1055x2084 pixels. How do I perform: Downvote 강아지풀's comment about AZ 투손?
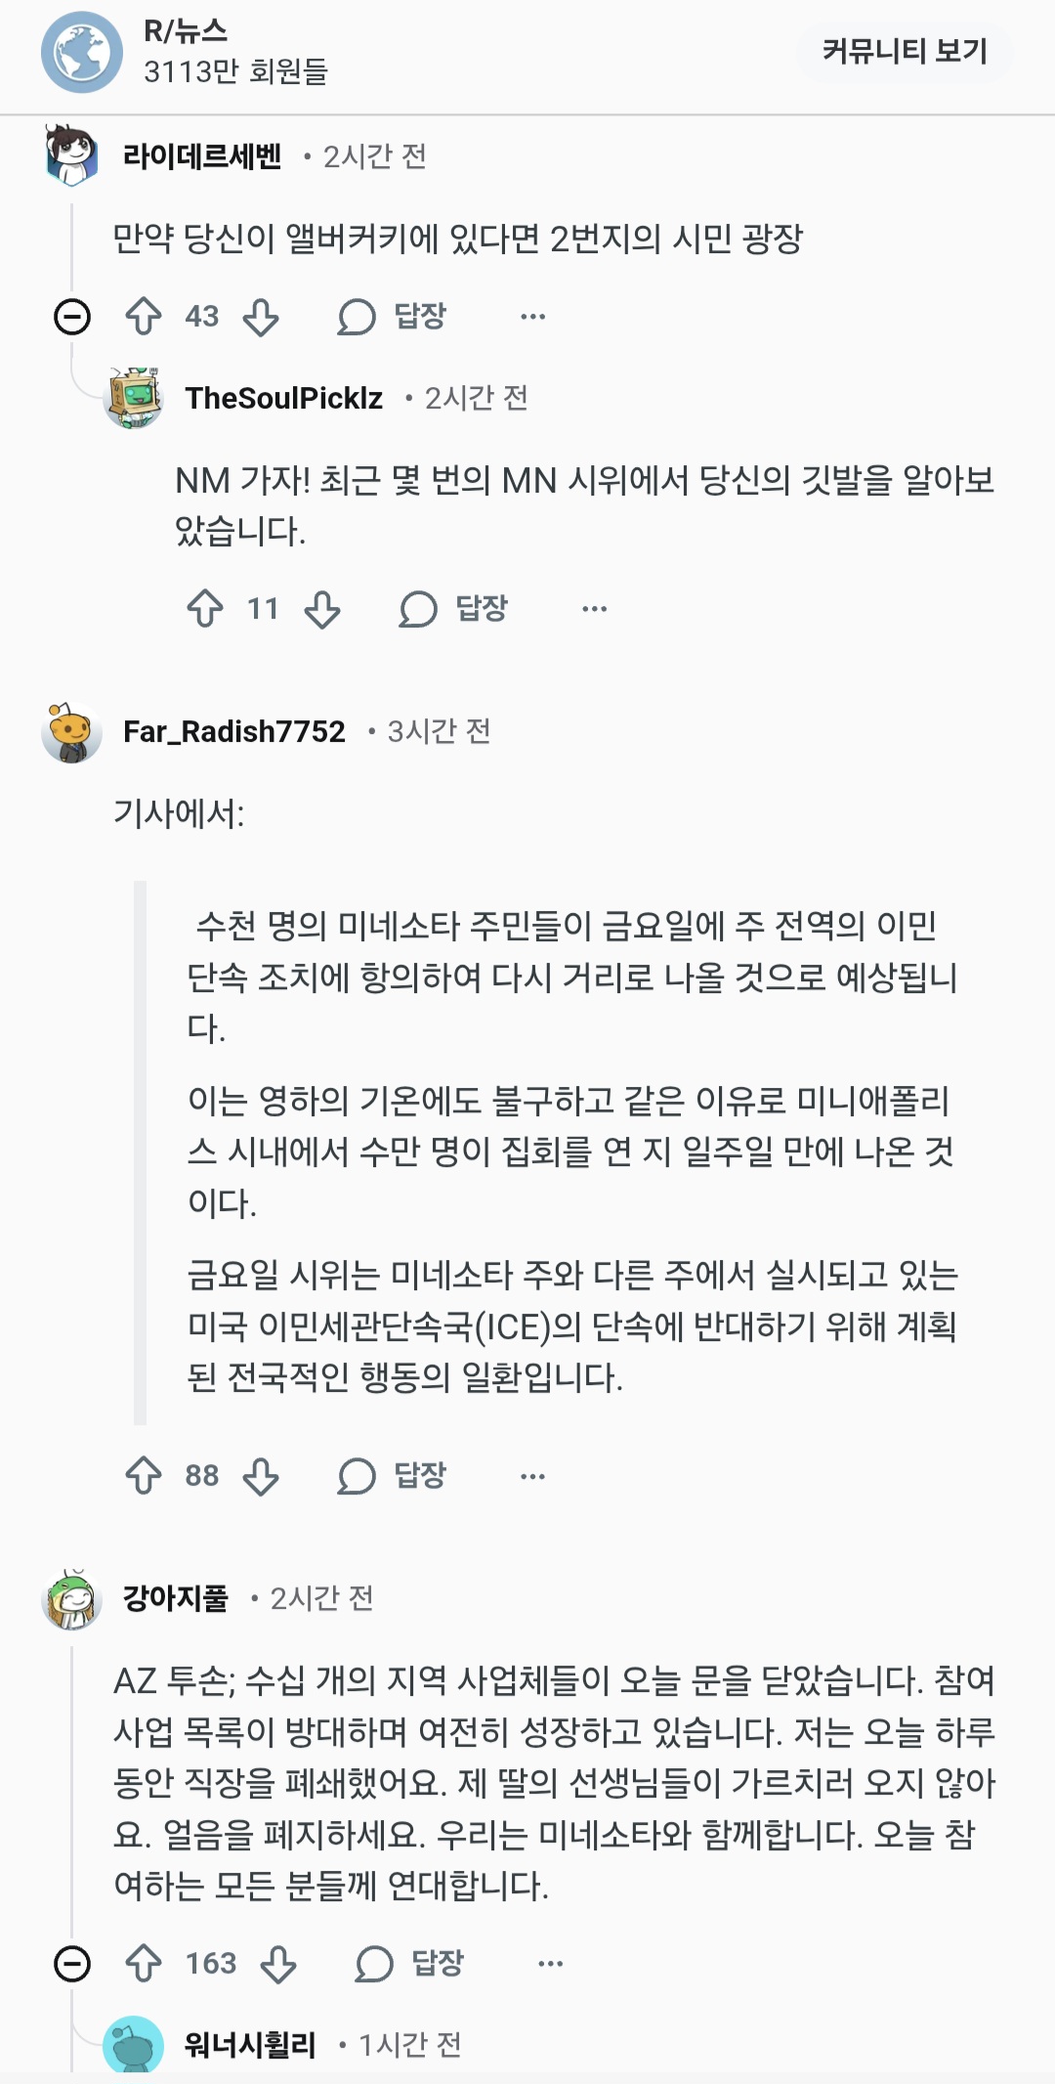click(278, 1964)
